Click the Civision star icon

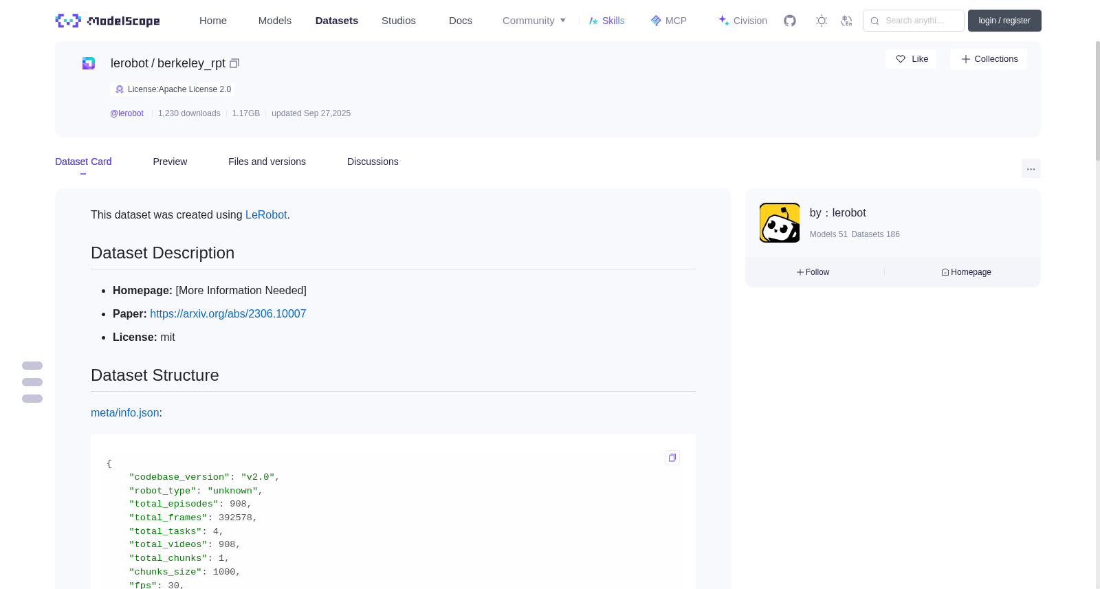click(x=724, y=21)
